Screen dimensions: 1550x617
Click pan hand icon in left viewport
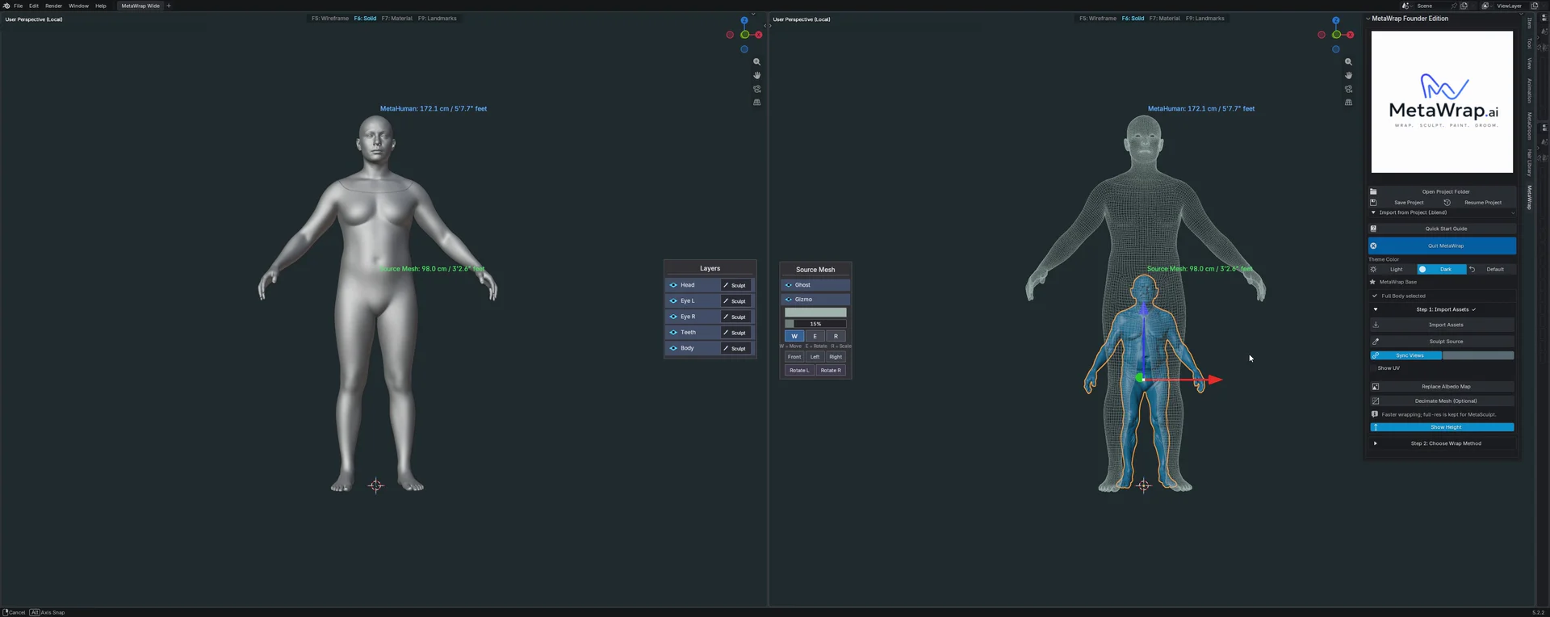pyautogui.click(x=756, y=75)
